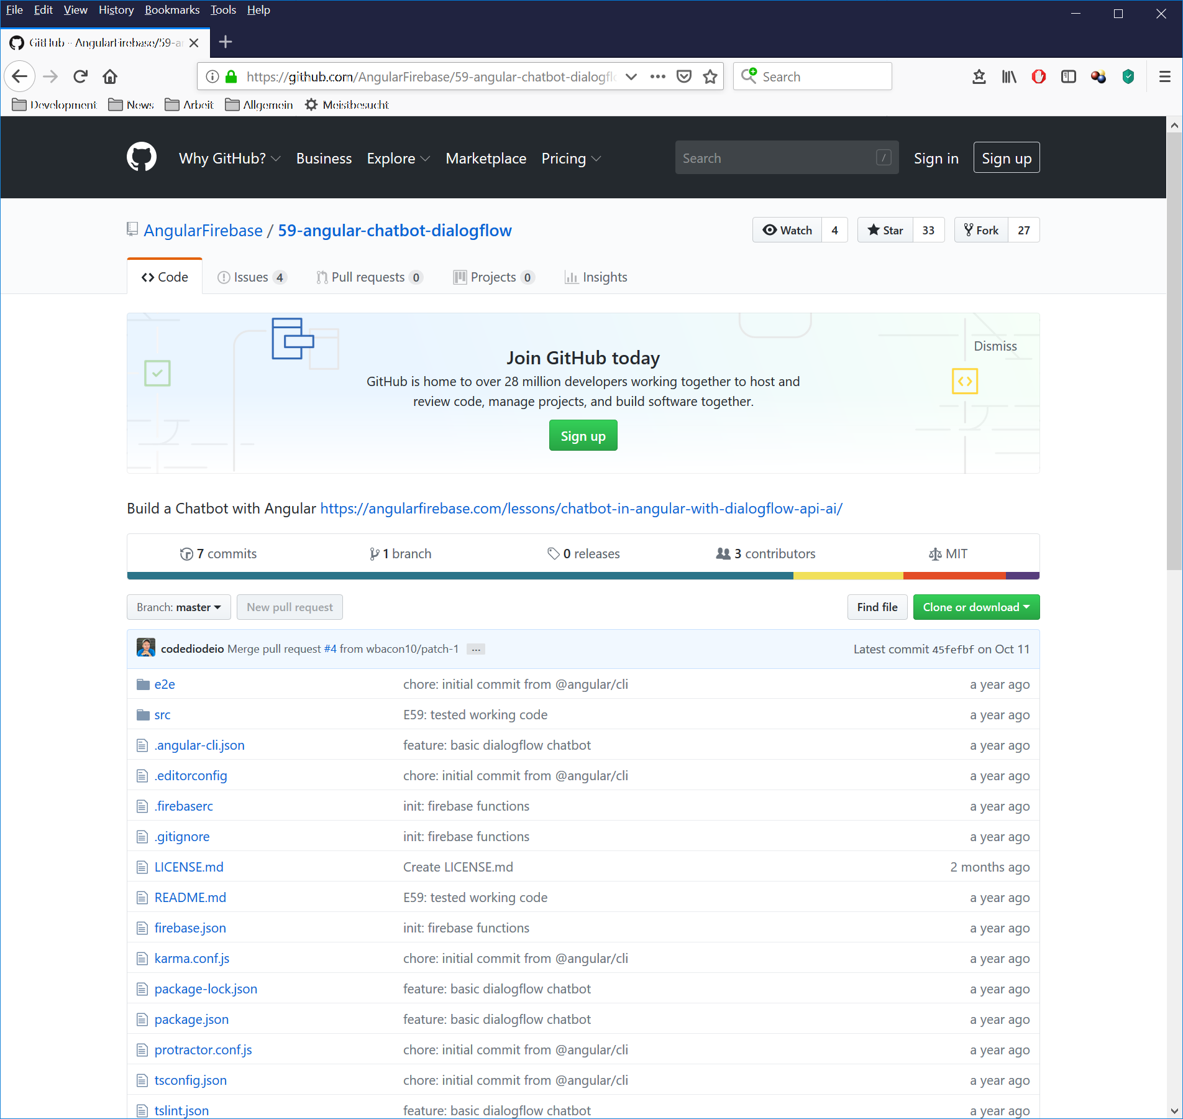Reload the page with the refresh icon
Image resolution: width=1183 pixels, height=1119 pixels.
(80, 76)
